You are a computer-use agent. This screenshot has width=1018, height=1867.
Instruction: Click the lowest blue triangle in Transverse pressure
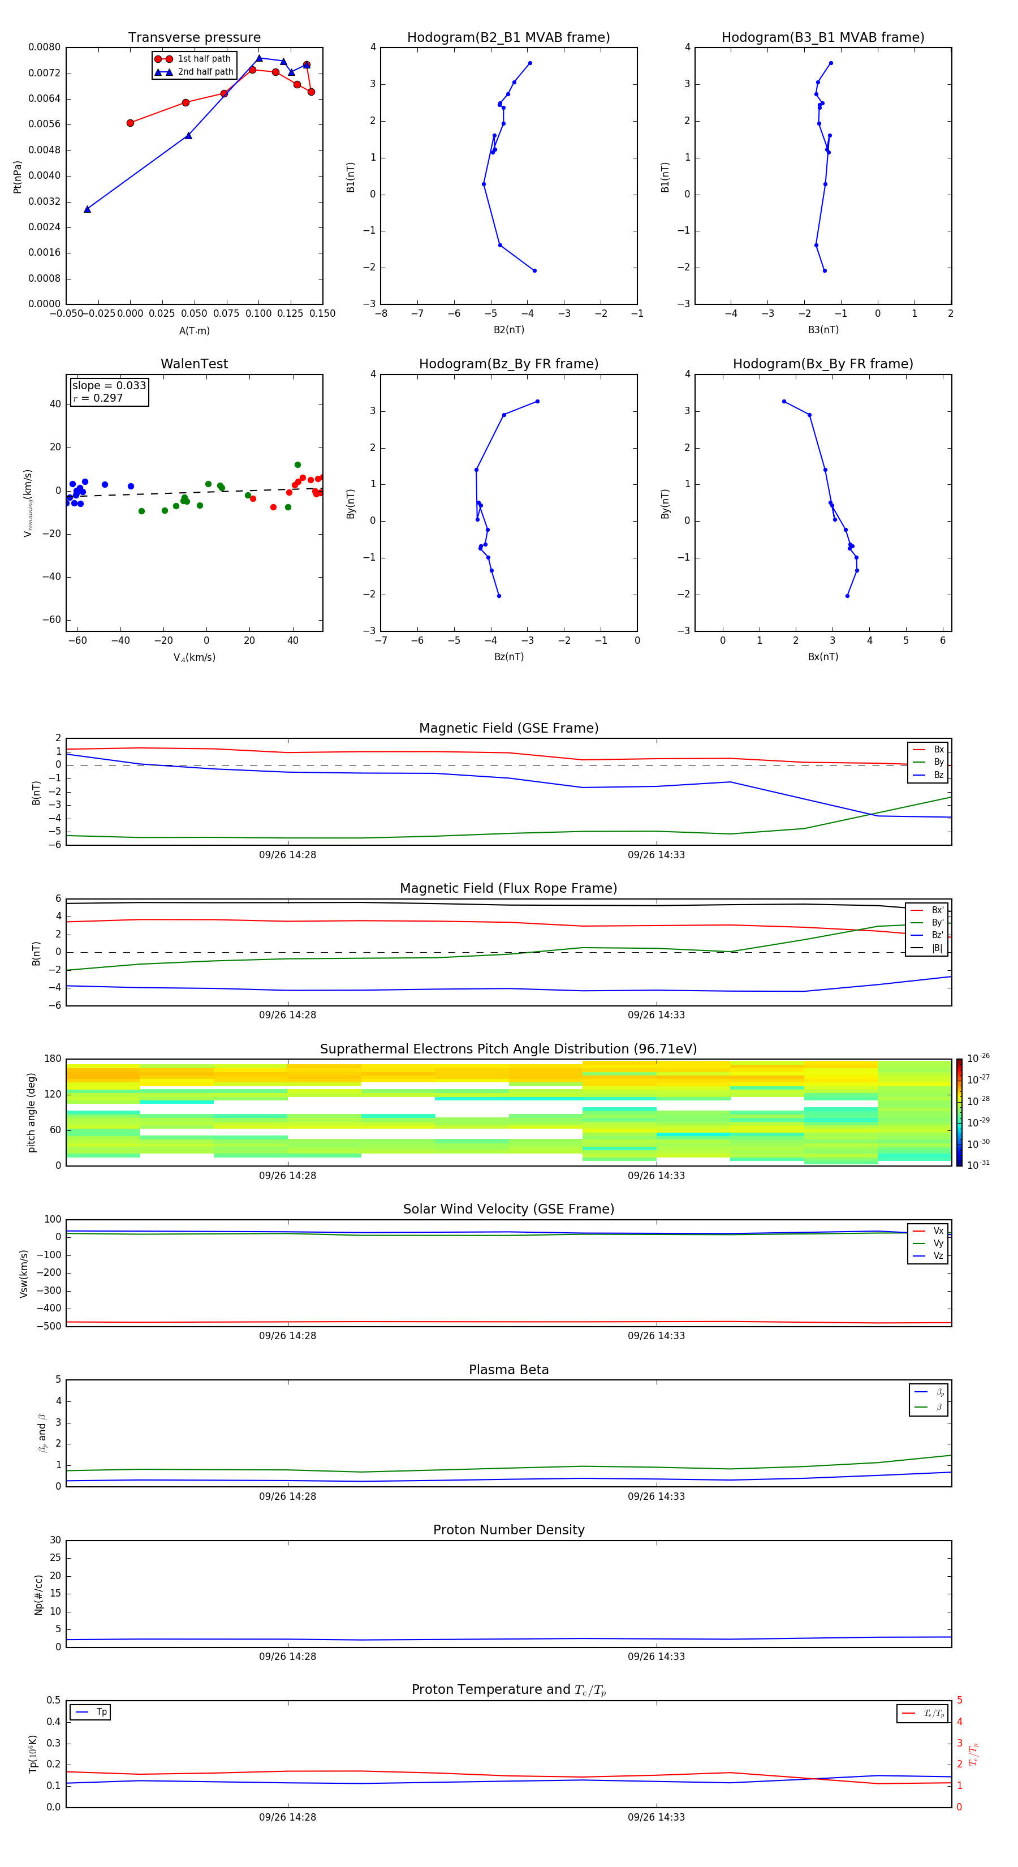(87, 209)
